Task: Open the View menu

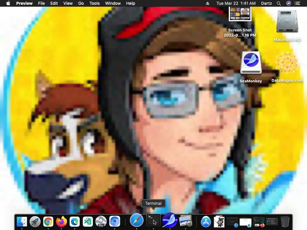Action: click(68, 3)
